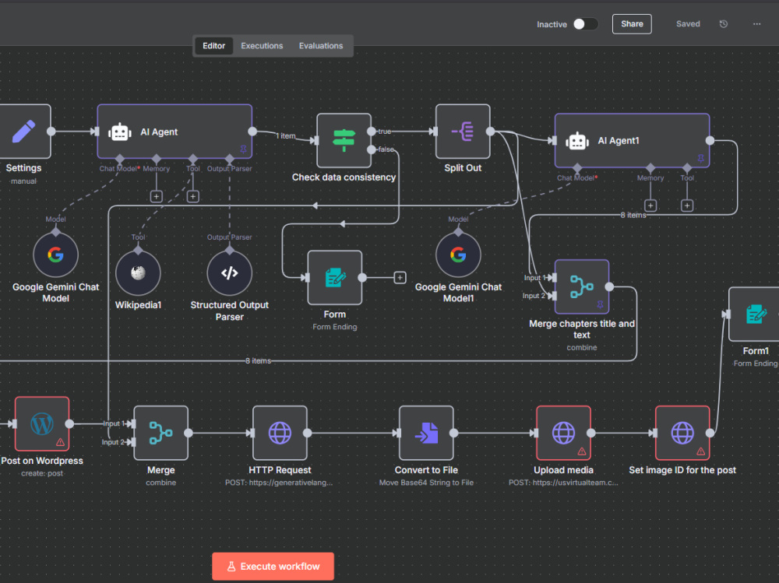Select the Google Gemini Chat Model node
The width and height of the screenshot is (779, 583).
click(x=55, y=255)
